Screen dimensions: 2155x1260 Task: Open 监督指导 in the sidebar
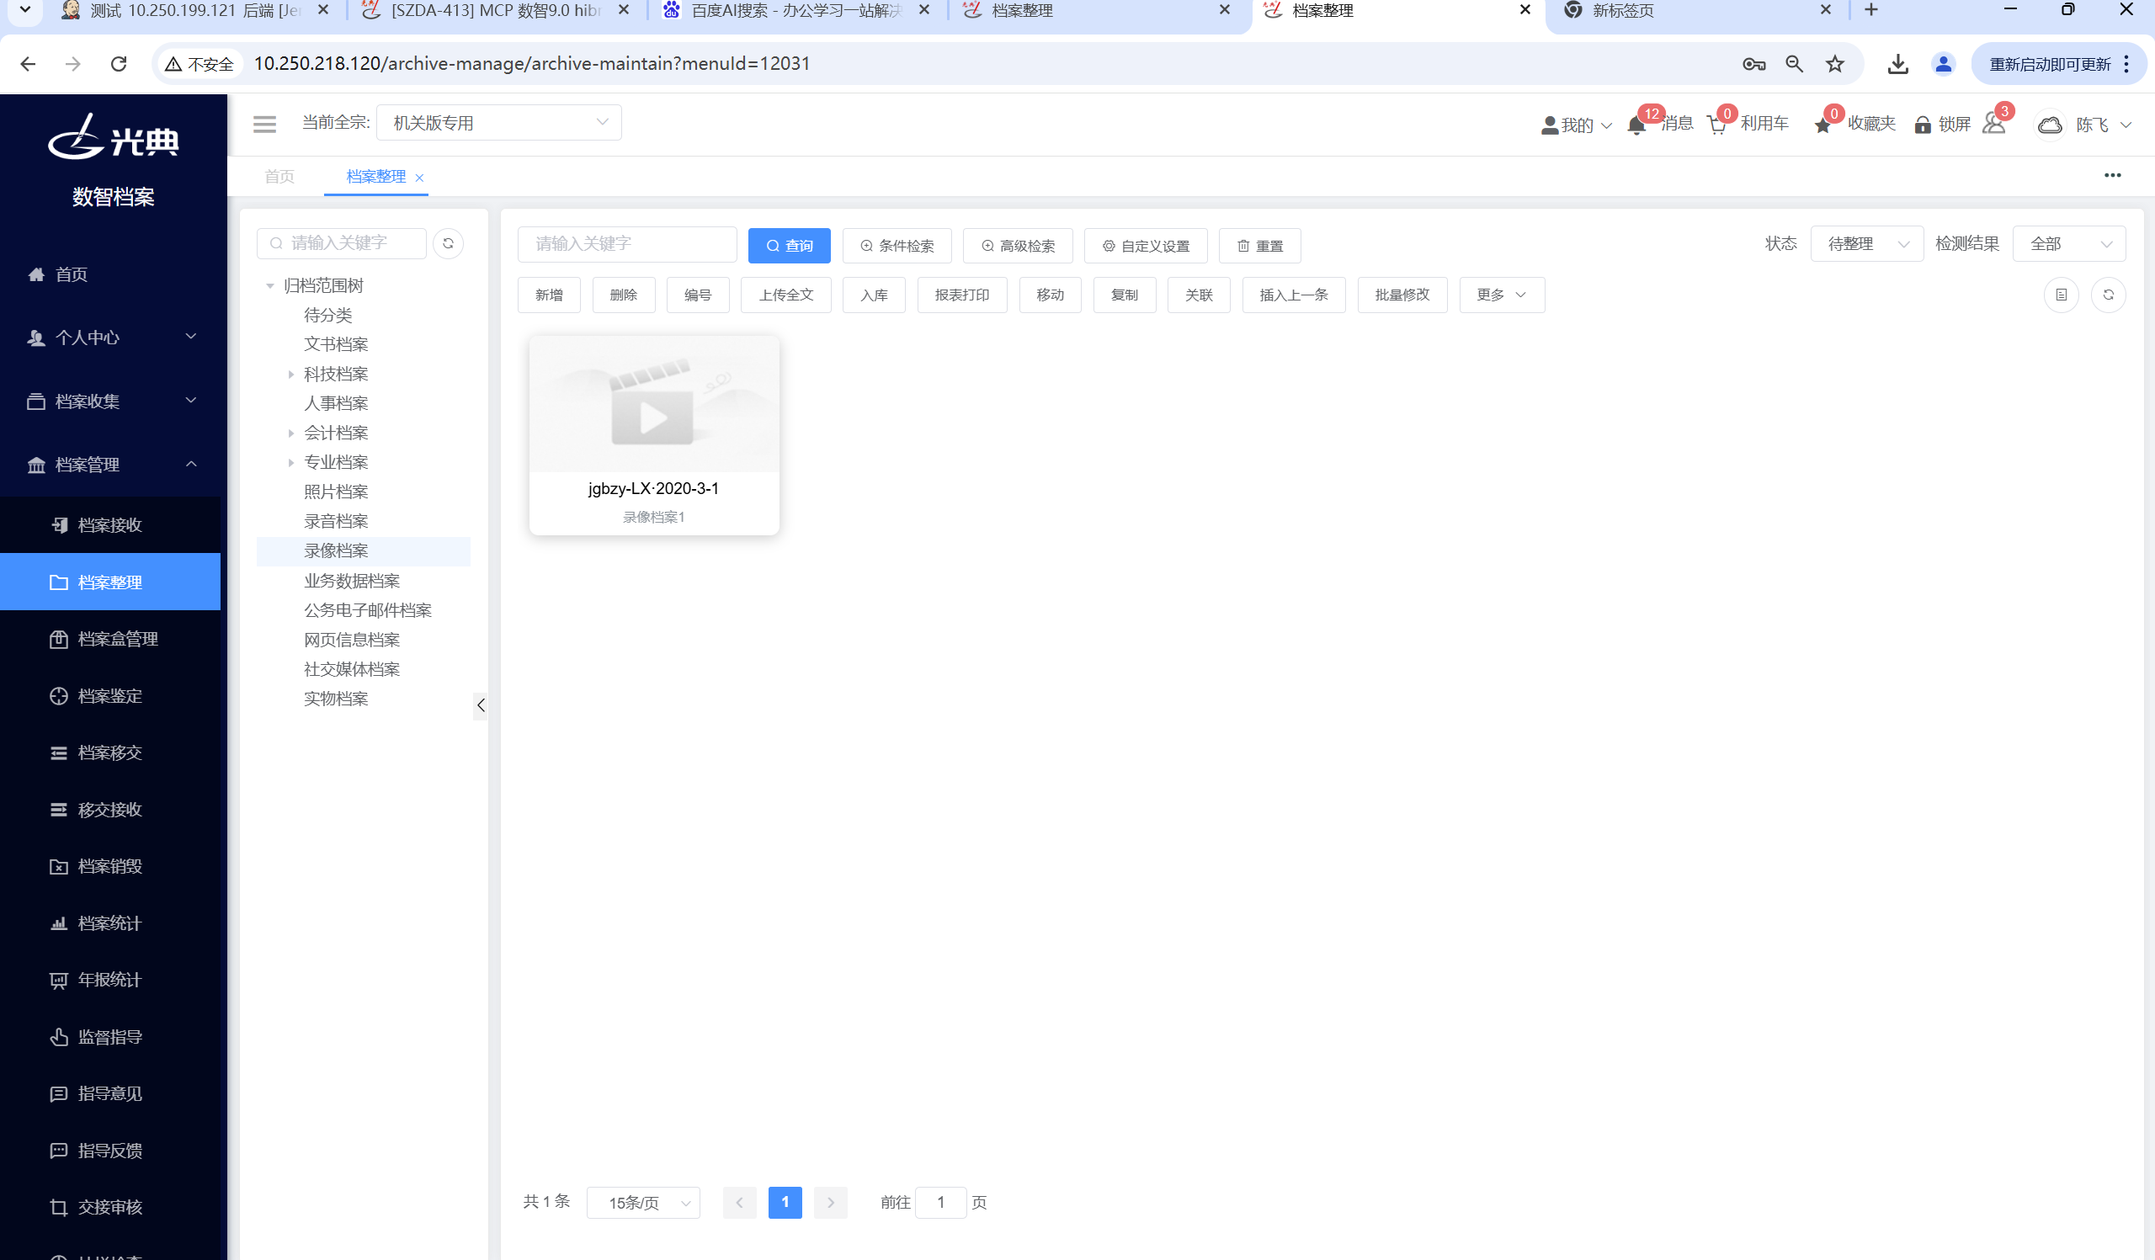point(110,1037)
